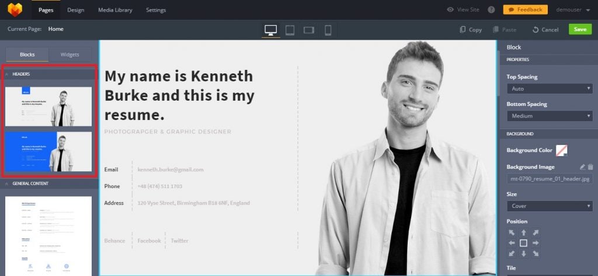Click the orange Feedback button
The height and width of the screenshot is (276, 598).
(525, 10)
